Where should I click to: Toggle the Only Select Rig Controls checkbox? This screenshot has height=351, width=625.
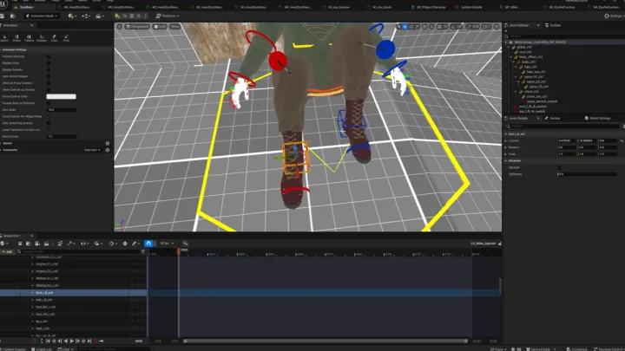pos(49,123)
